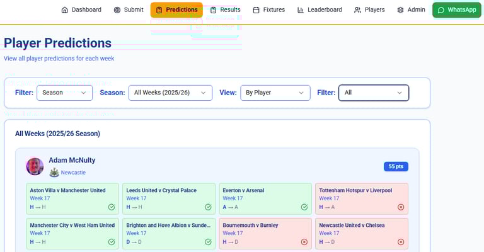Click check icon on Aston Villa card
The image size is (484, 252).
pos(112,207)
